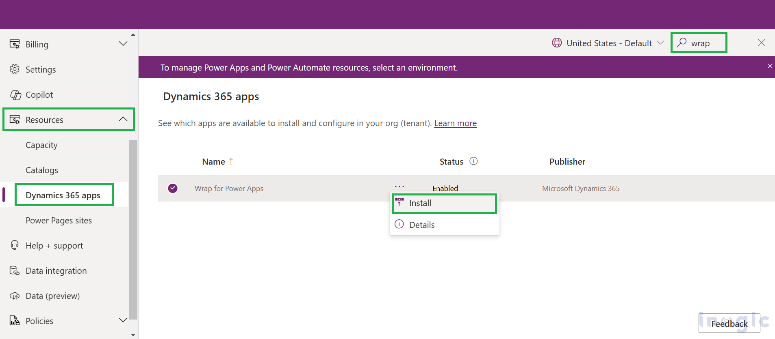775x339 pixels.
Task: Click the Billing icon in sidebar
Action: coord(15,44)
